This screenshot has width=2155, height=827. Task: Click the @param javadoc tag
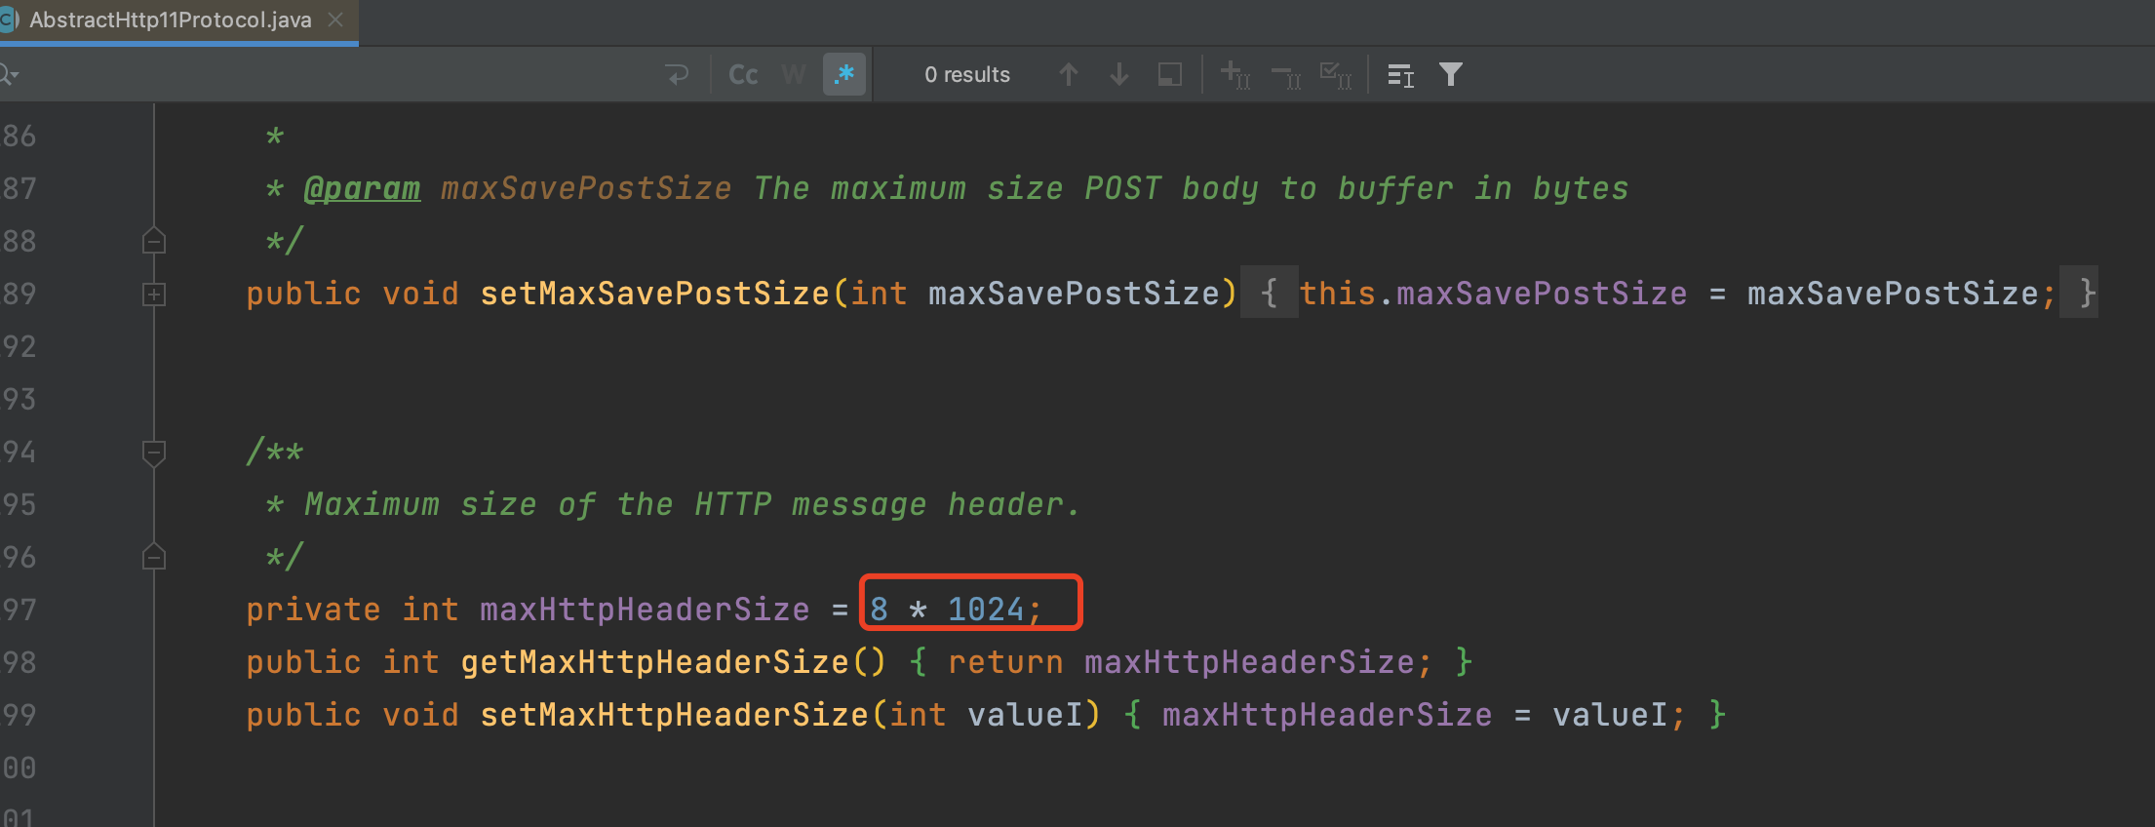click(362, 188)
